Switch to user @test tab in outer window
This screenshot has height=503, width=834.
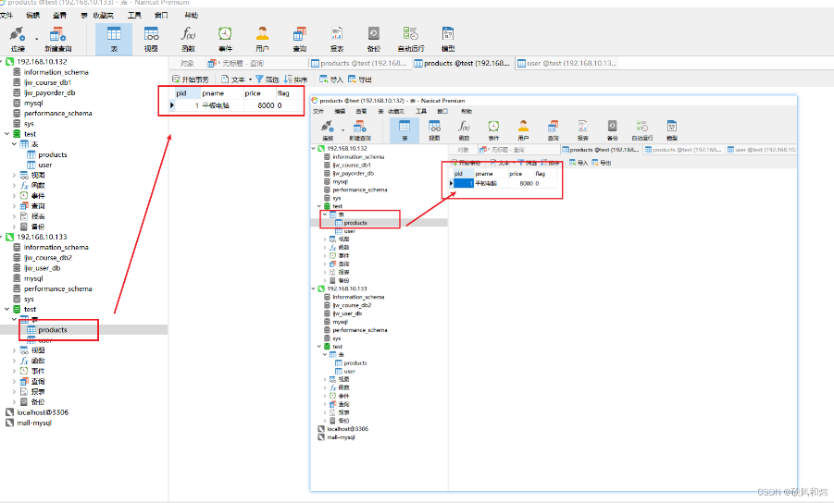pyautogui.click(x=567, y=63)
